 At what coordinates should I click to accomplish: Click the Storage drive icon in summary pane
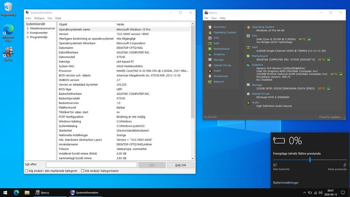pos(248,85)
